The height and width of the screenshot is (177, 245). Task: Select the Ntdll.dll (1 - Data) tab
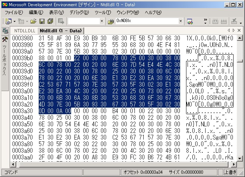61,31
